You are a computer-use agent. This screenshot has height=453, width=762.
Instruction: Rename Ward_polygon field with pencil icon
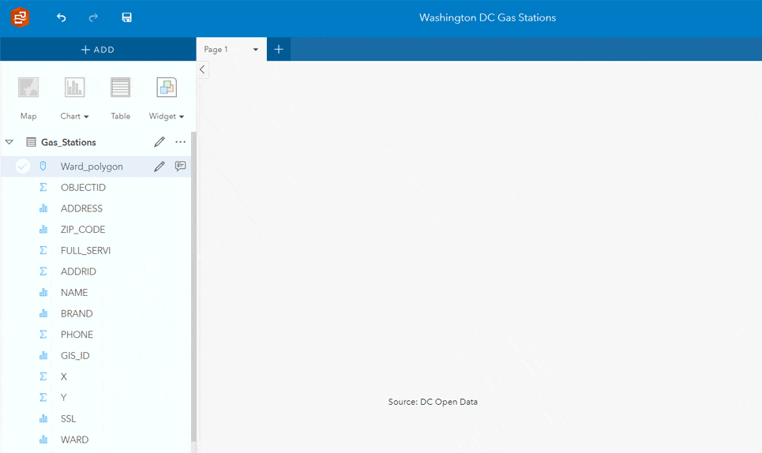pyautogui.click(x=160, y=167)
